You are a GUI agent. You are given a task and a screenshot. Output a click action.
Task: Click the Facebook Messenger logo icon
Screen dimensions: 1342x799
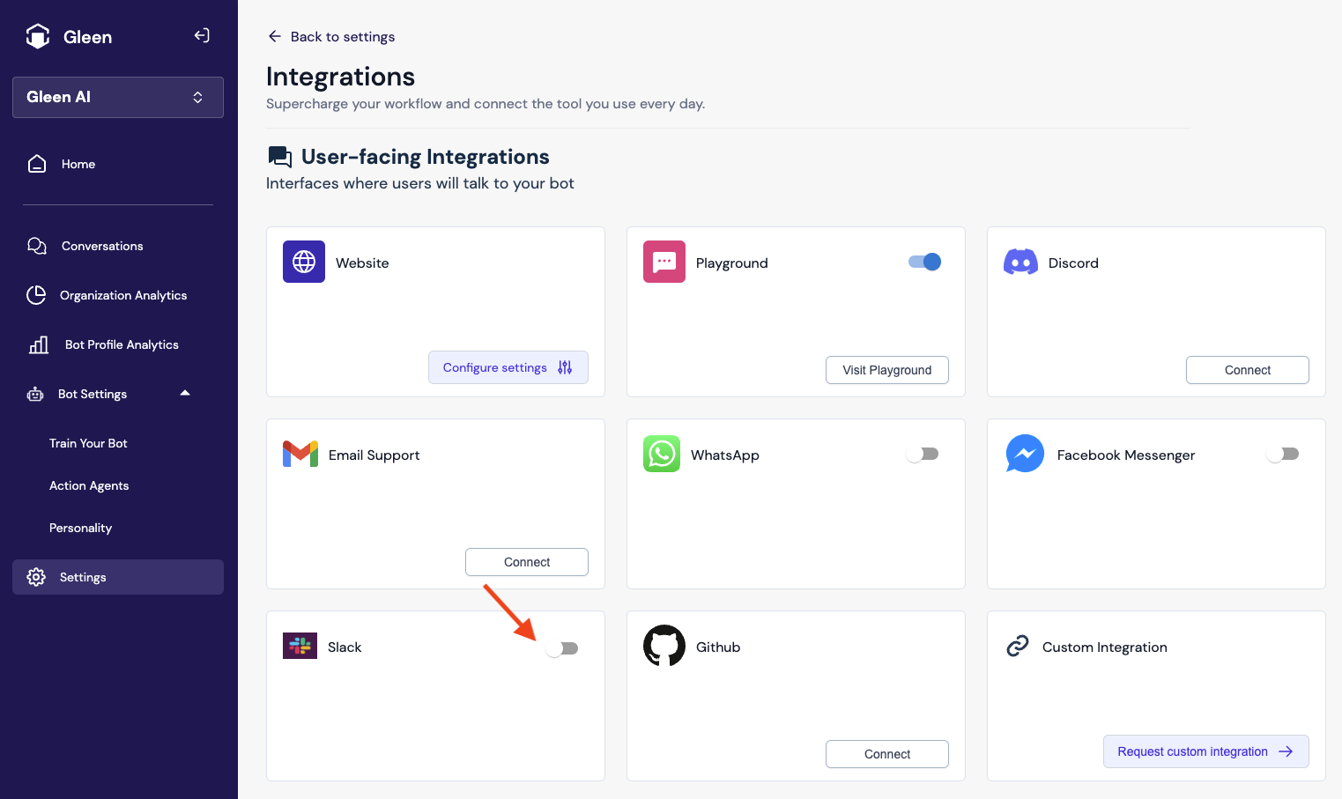[x=1025, y=454]
